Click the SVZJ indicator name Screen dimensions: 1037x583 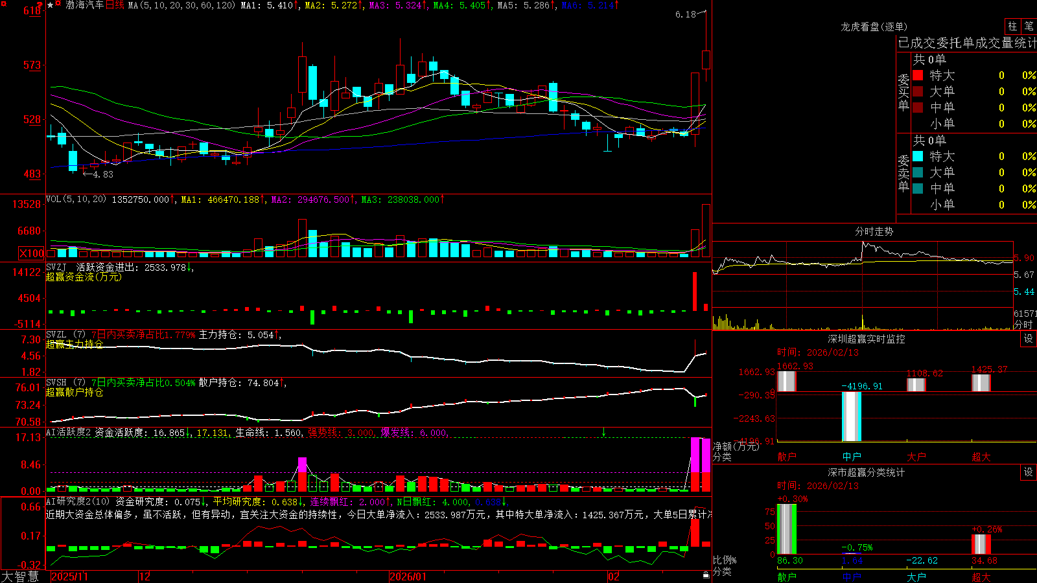coord(56,267)
